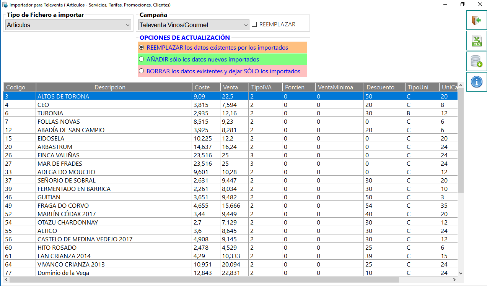Screen dimensions: 487x286
Task: Select the FRAGA DO CORVO row
Action: [x=231, y=205]
